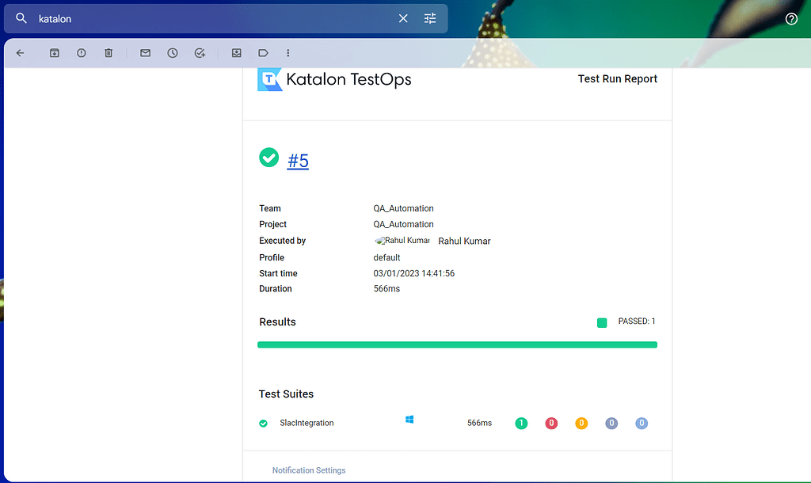Image resolution: width=811 pixels, height=483 pixels.
Task: Open the help support icon
Action: (x=791, y=19)
